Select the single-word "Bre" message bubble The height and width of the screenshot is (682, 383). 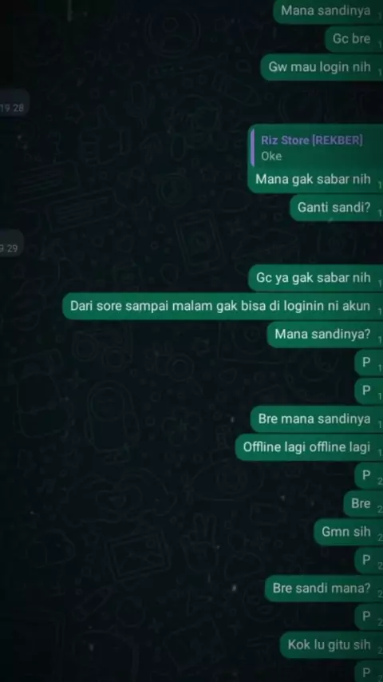pyautogui.click(x=363, y=503)
